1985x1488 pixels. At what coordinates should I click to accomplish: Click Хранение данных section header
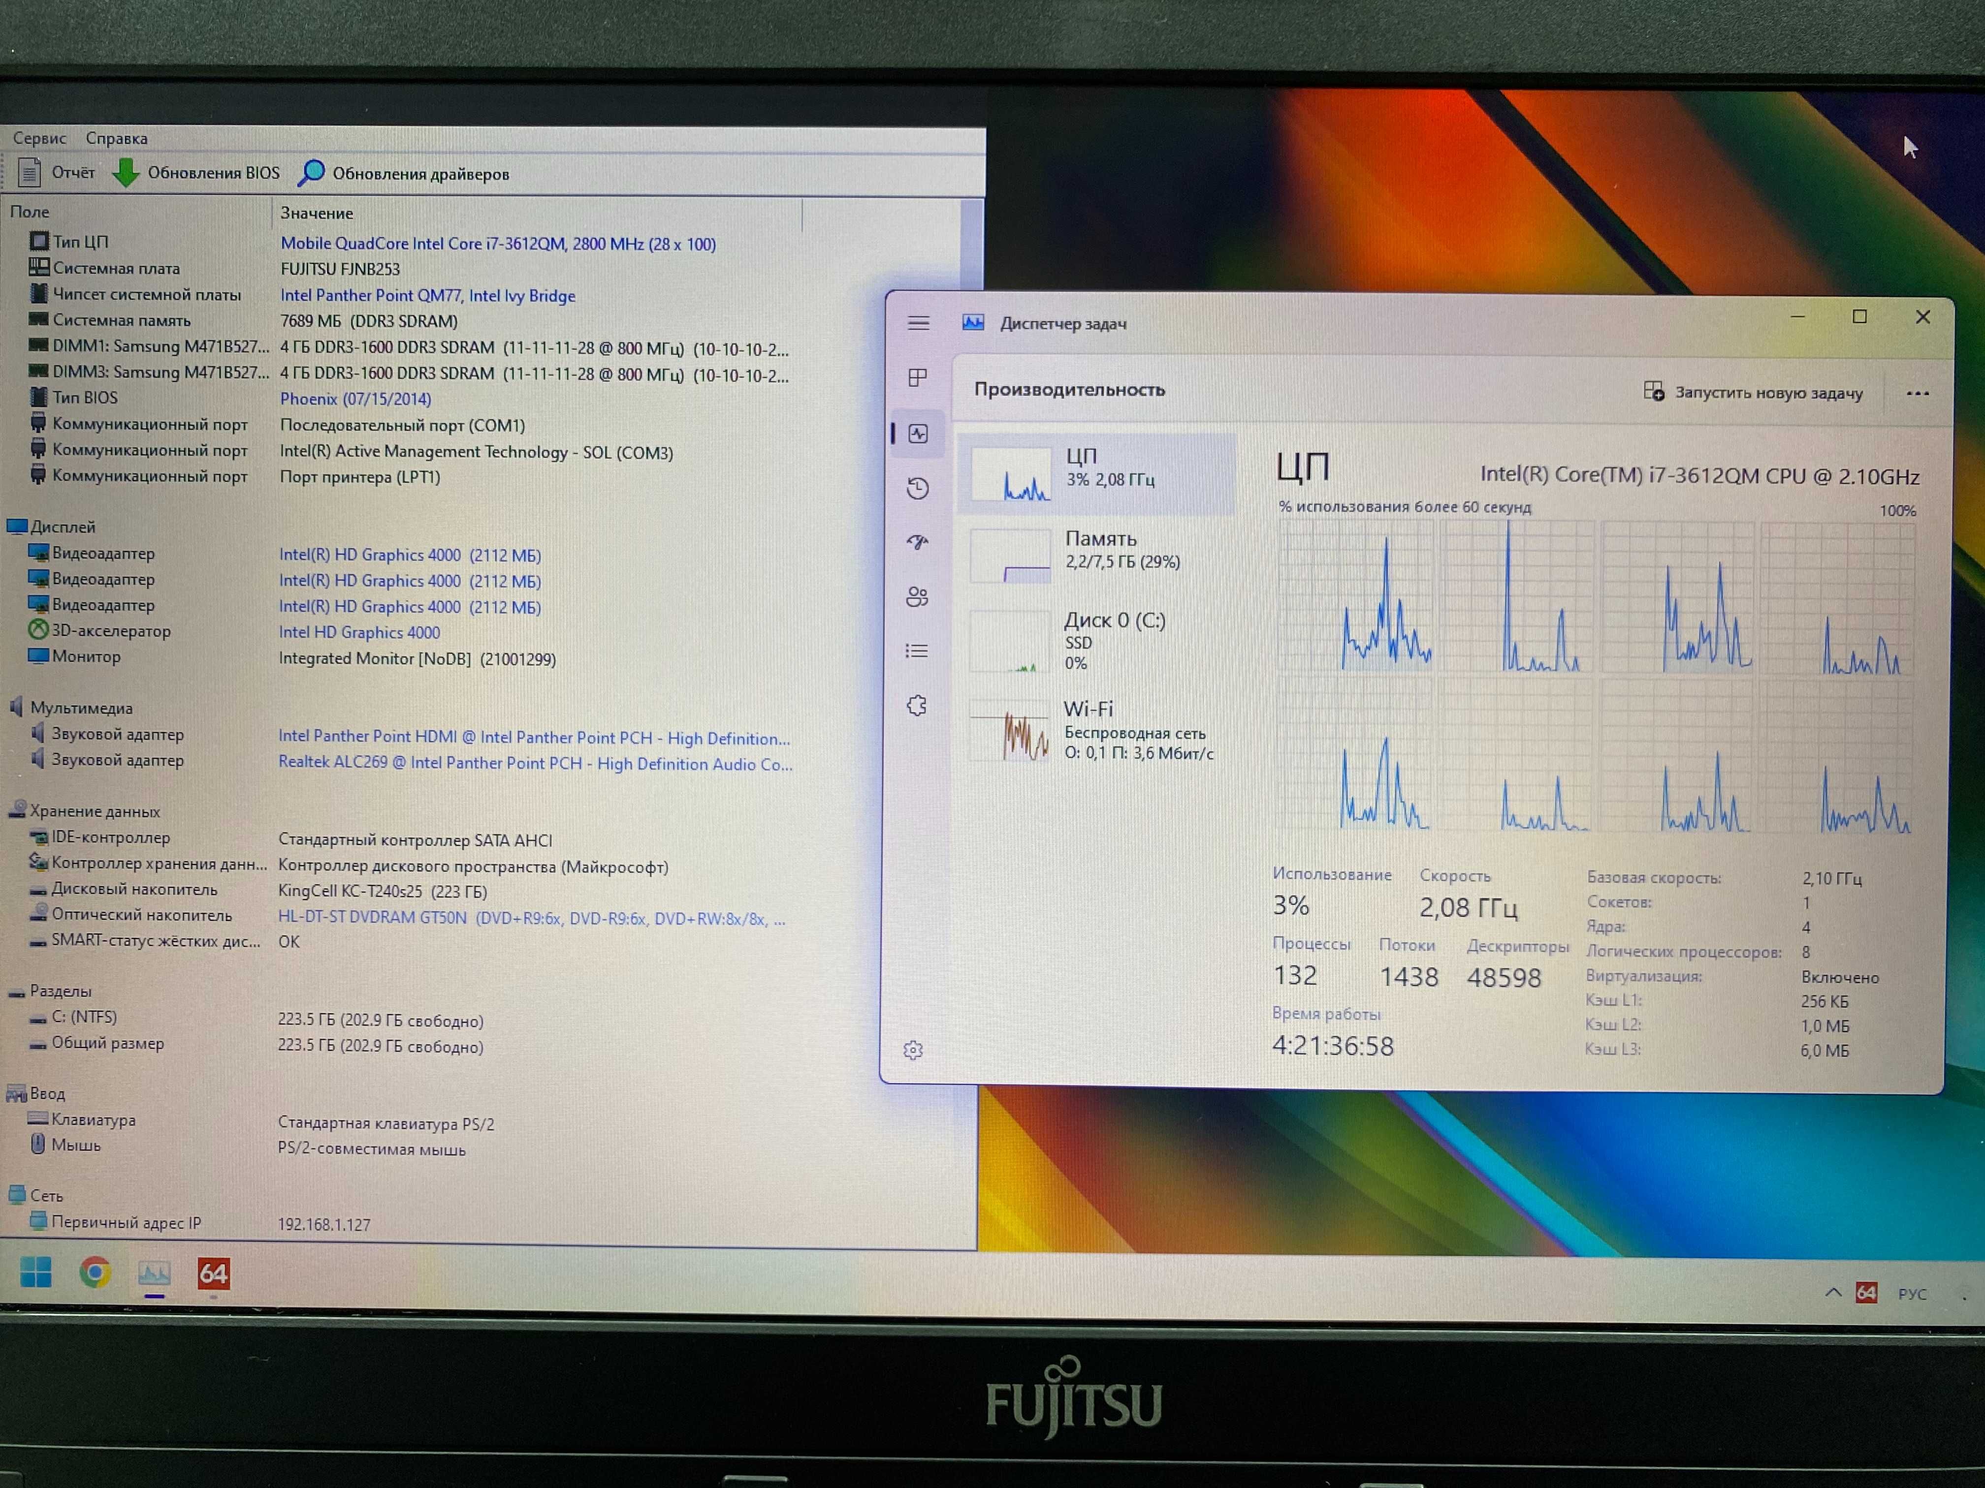(84, 811)
